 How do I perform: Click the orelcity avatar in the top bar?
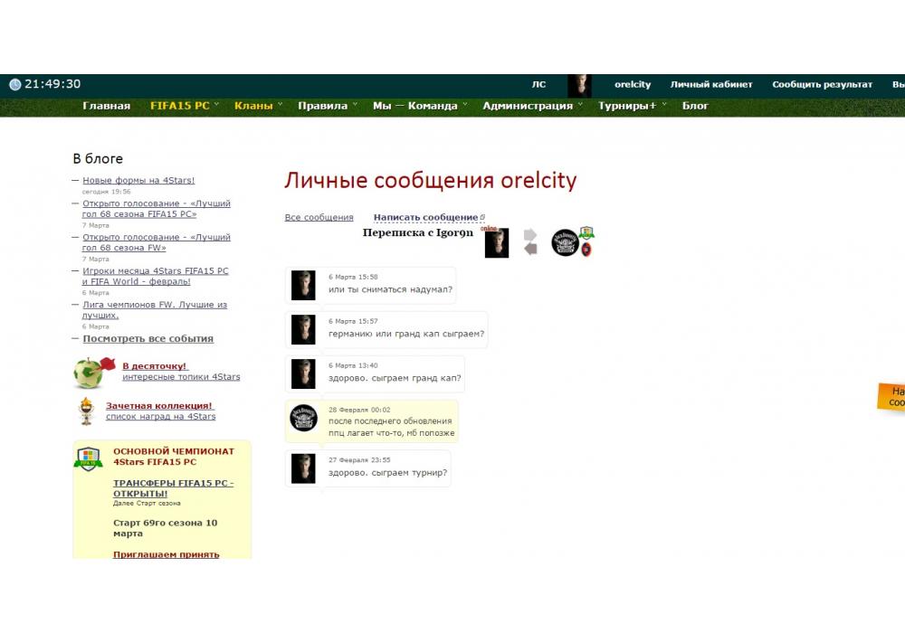coord(579,85)
